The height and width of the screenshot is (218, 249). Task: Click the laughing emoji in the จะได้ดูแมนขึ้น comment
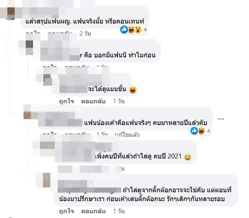pyautogui.click(x=133, y=90)
